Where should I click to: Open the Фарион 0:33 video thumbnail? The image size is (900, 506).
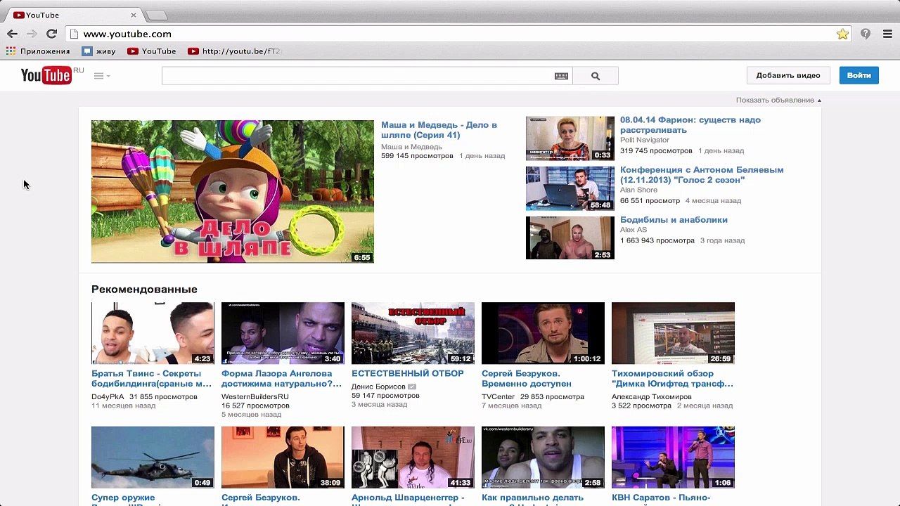point(570,138)
